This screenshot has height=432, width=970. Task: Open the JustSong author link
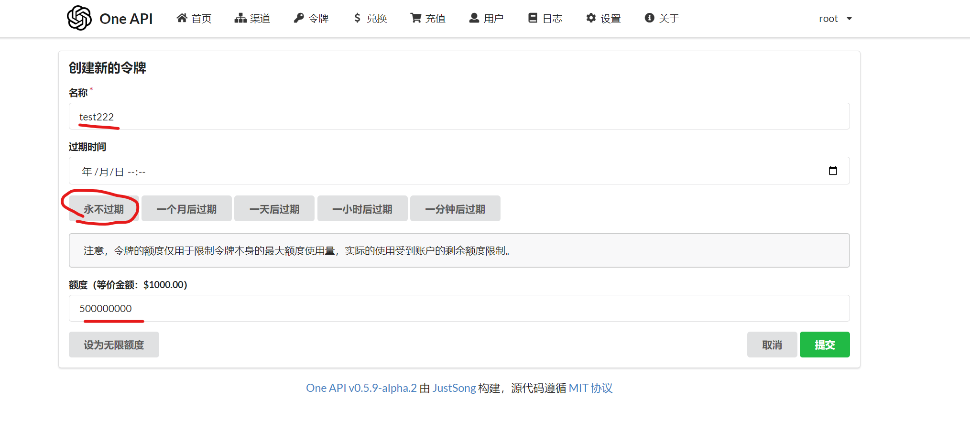[454, 388]
